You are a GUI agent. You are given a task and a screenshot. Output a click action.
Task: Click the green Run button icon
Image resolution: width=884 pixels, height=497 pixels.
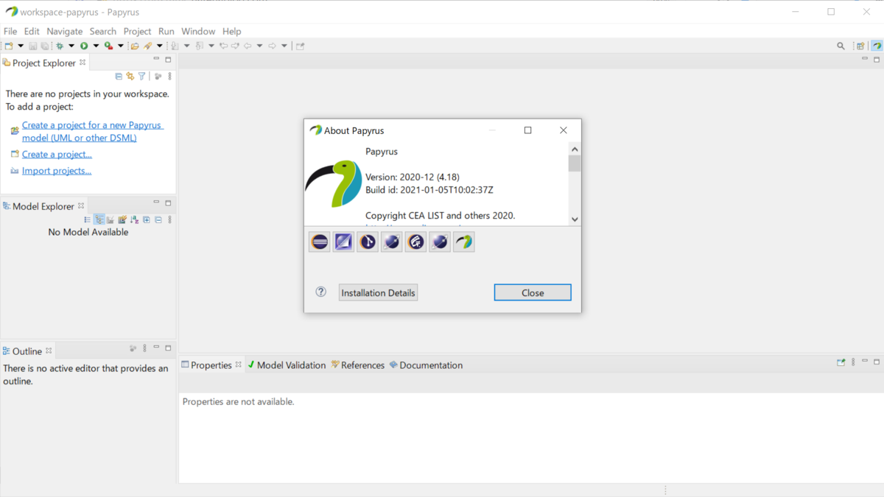click(x=84, y=46)
